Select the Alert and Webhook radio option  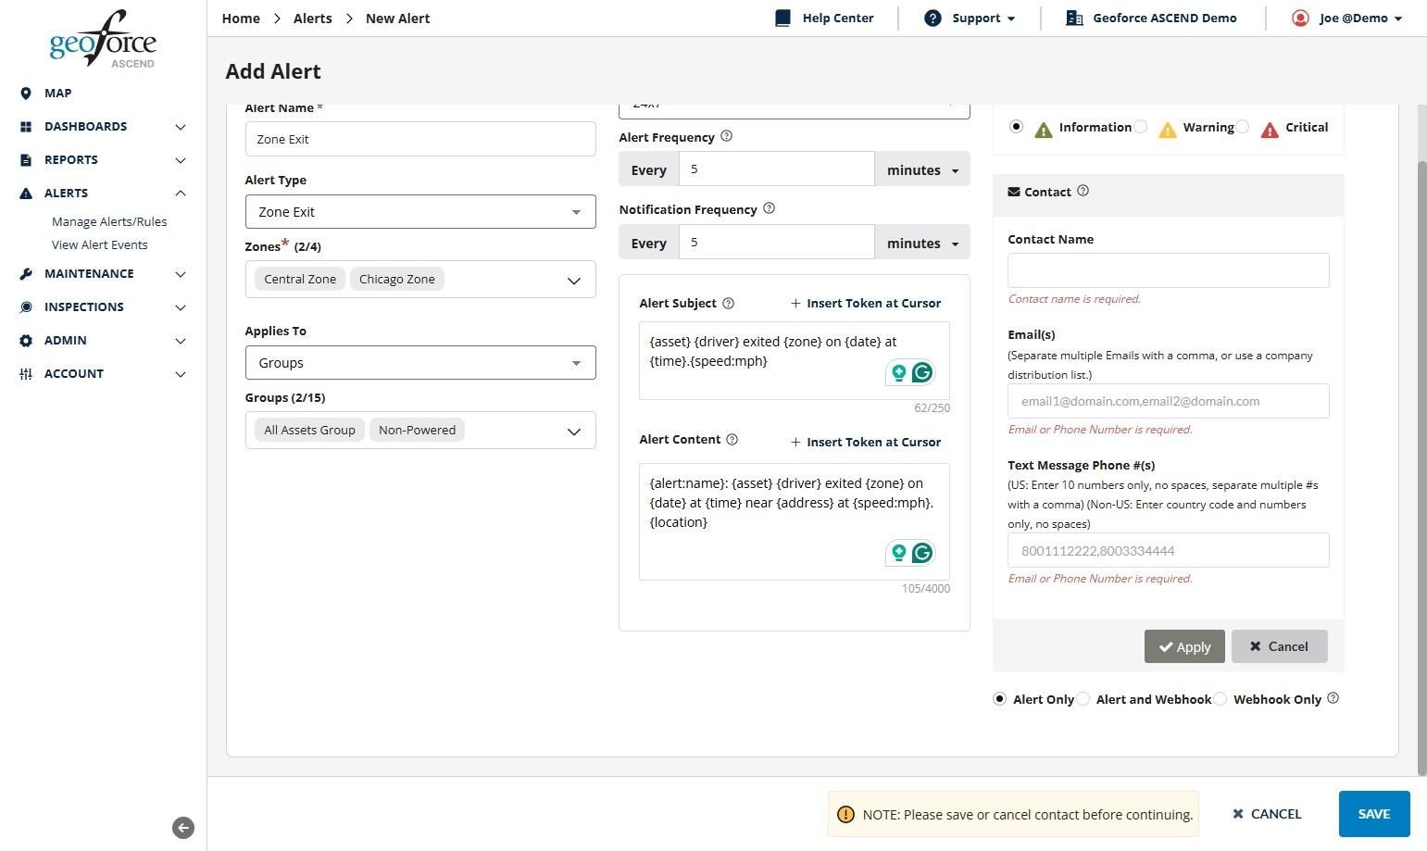click(1083, 698)
